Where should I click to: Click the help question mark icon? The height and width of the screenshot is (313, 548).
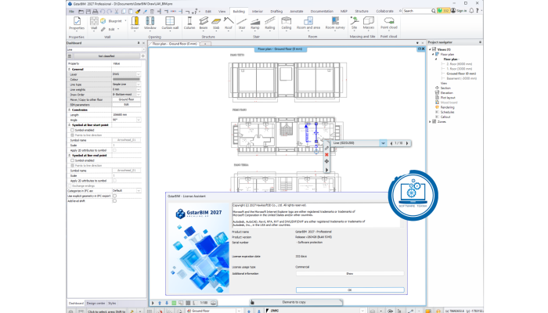pyautogui.click(x=477, y=11)
